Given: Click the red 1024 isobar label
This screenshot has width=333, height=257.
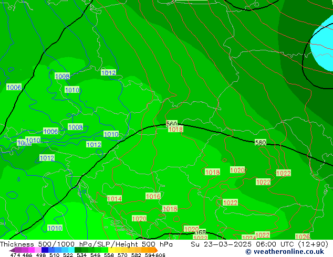Looking at the screenshot, I should point(249,238).
